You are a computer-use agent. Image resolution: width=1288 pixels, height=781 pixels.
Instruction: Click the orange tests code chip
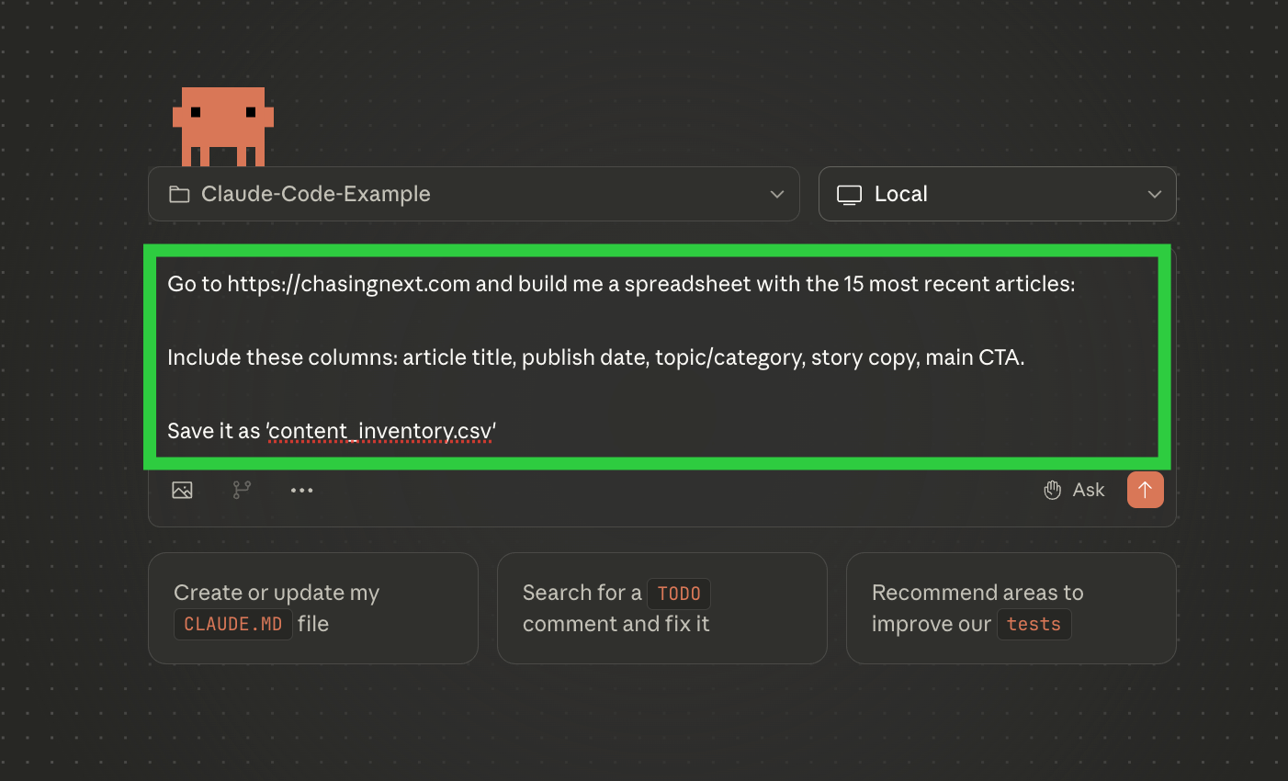coord(1034,624)
